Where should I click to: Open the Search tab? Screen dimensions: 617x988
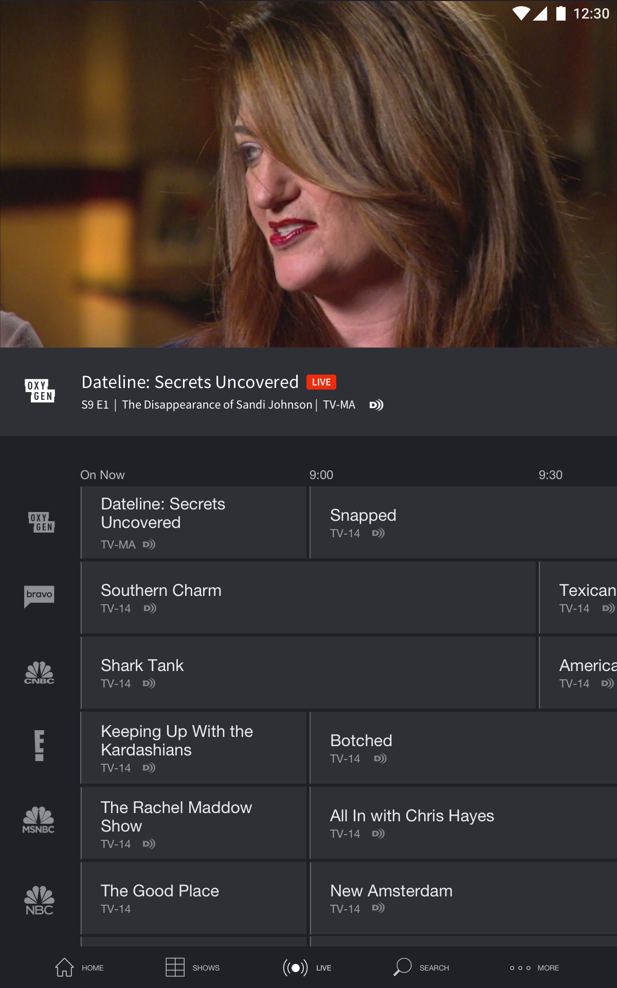421,967
